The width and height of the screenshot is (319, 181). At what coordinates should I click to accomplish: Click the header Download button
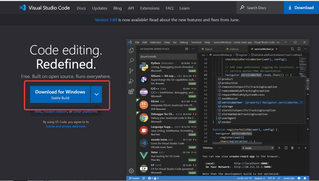tap(301, 7)
